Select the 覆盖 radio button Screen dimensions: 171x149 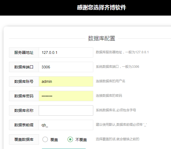[x=45, y=139]
